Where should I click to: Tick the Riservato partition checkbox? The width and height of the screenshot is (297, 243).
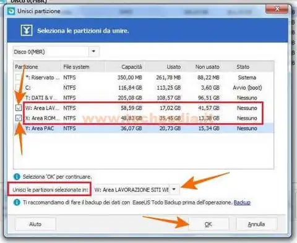19,77
